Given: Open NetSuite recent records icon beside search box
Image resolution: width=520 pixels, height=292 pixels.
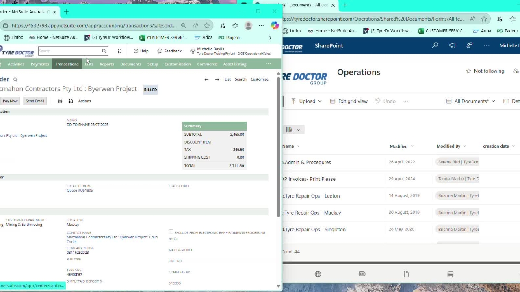Looking at the screenshot, I should [119, 51].
